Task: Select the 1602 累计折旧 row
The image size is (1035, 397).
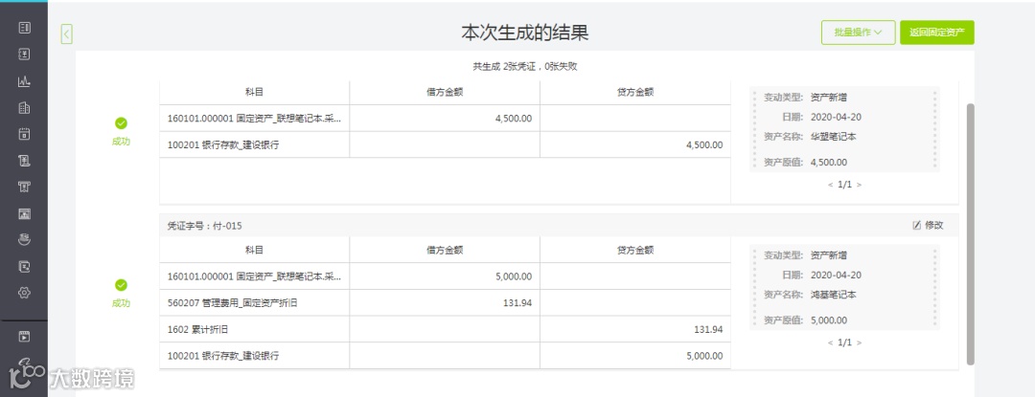Action: point(445,329)
